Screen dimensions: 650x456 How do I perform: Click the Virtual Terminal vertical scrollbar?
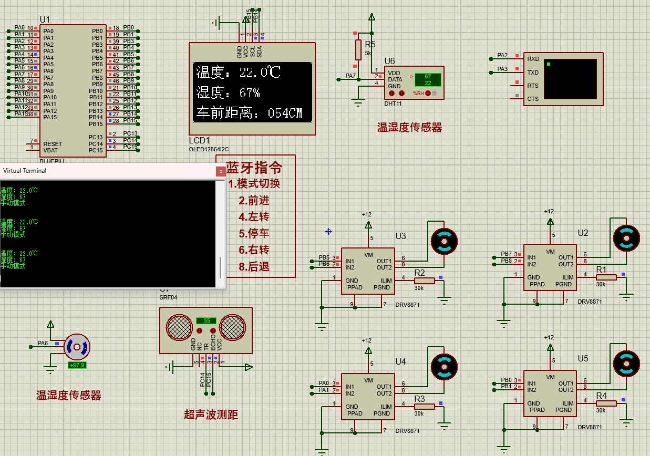point(220,268)
